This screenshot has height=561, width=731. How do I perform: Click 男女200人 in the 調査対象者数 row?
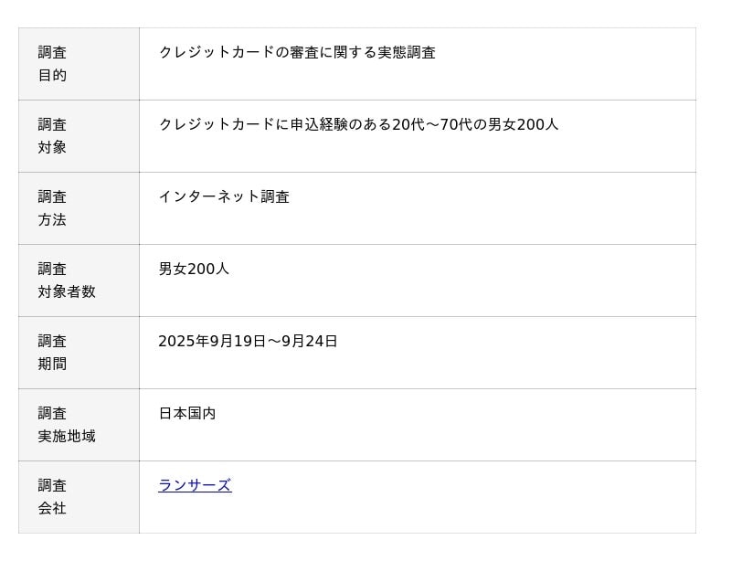[194, 270]
